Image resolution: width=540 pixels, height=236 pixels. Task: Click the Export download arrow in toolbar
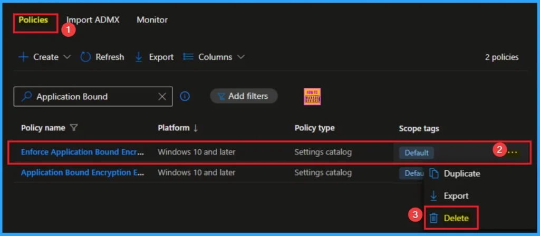tap(139, 57)
